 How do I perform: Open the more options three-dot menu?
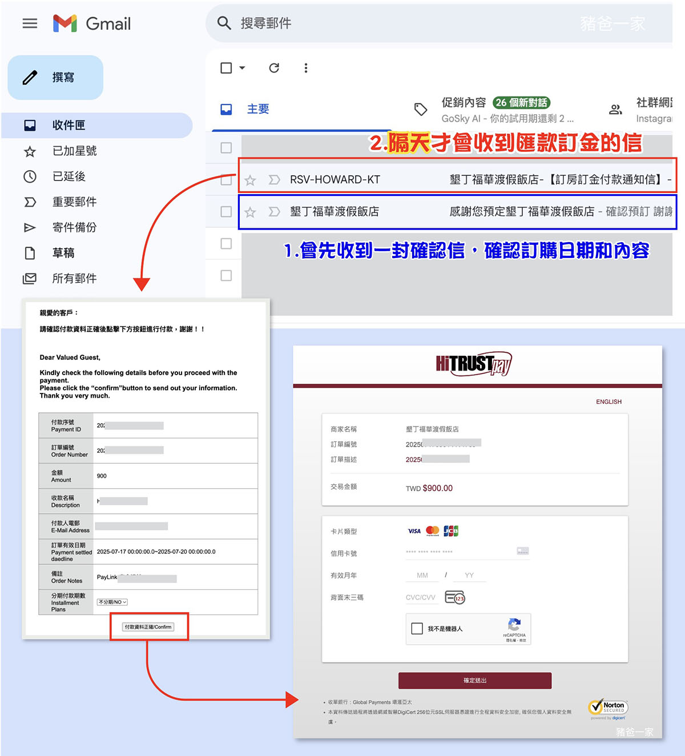pyautogui.click(x=306, y=68)
